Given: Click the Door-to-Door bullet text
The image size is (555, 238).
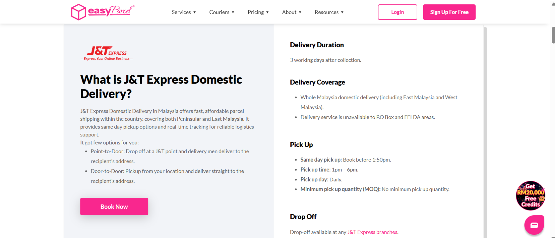Looking at the screenshot, I should (167, 176).
